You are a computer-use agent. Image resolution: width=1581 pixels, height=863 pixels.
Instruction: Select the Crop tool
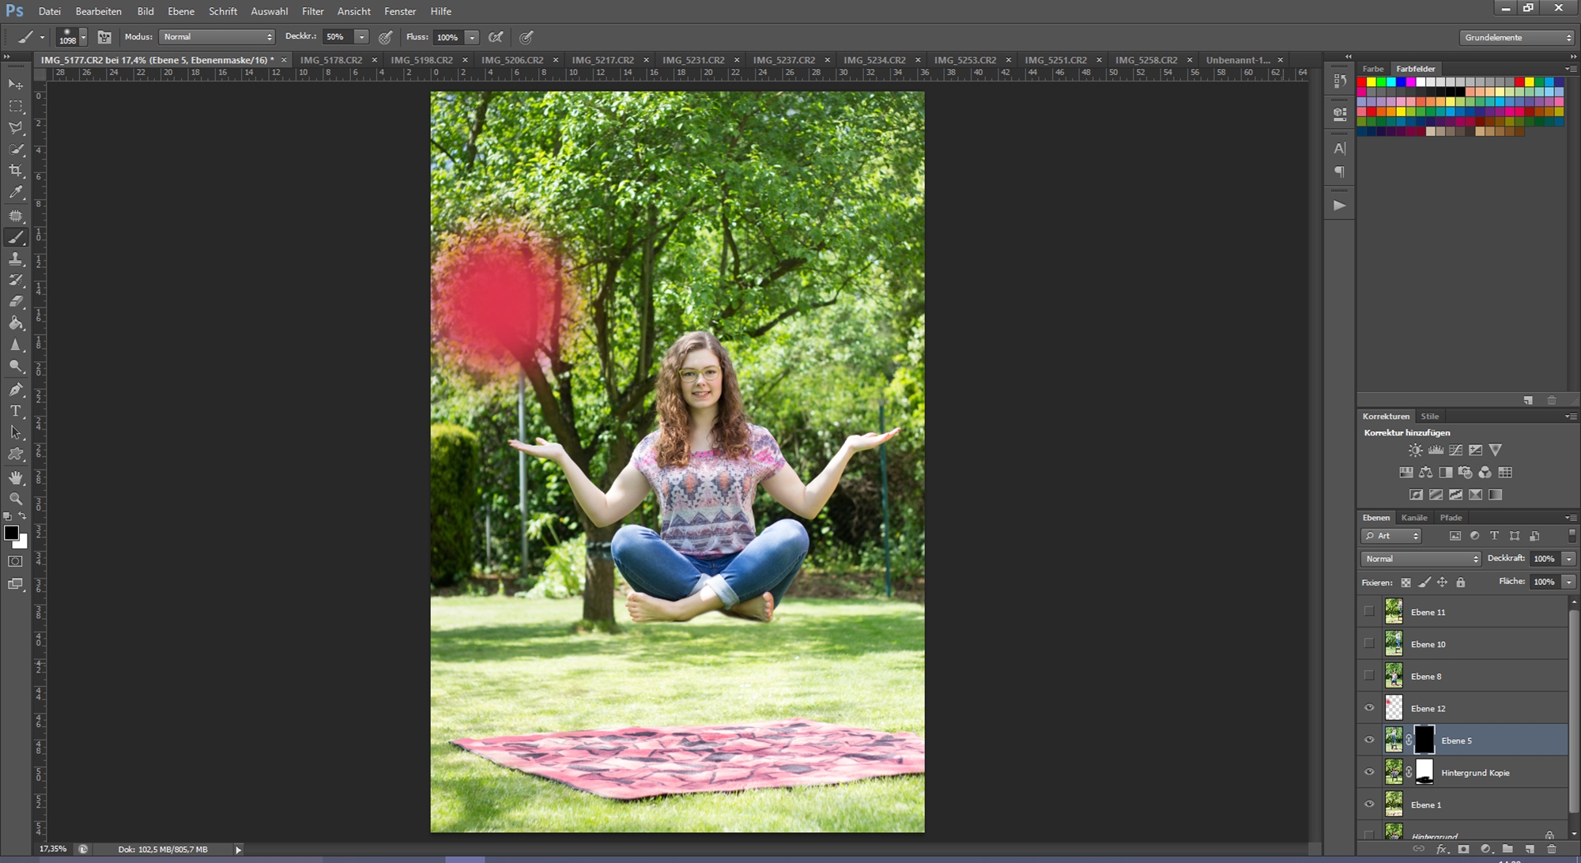pyautogui.click(x=16, y=171)
